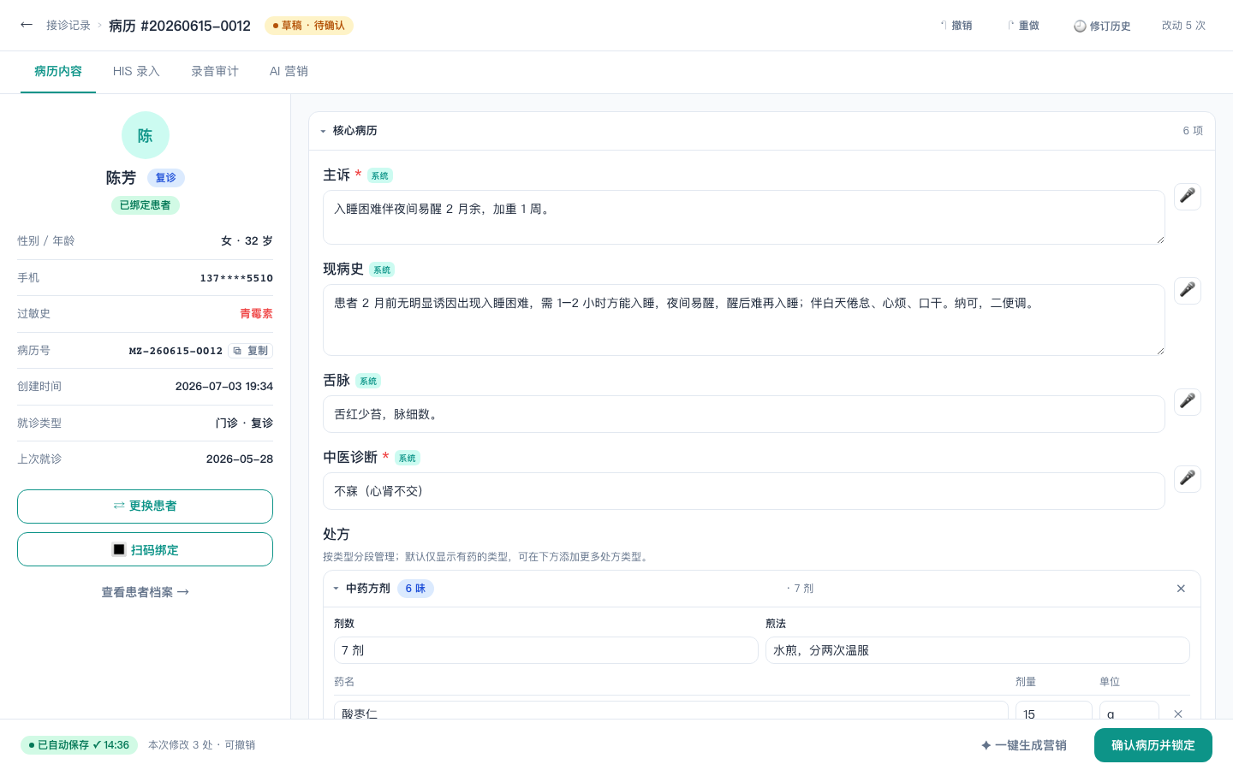Collapse the 核心病历 section
The width and height of the screenshot is (1233, 770).
pyautogui.click(x=323, y=131)
